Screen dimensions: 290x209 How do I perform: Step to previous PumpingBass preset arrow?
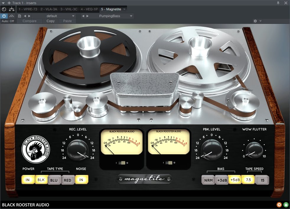[83, 16]
